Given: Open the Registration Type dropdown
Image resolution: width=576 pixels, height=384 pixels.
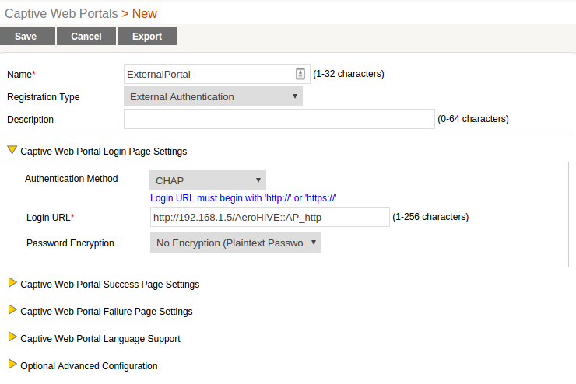Looking at the screenshot, I should pyautogui.click(x=212, y=96).
